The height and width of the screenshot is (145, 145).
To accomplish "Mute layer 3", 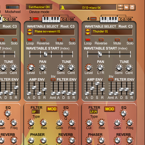I will click(59, 40).
